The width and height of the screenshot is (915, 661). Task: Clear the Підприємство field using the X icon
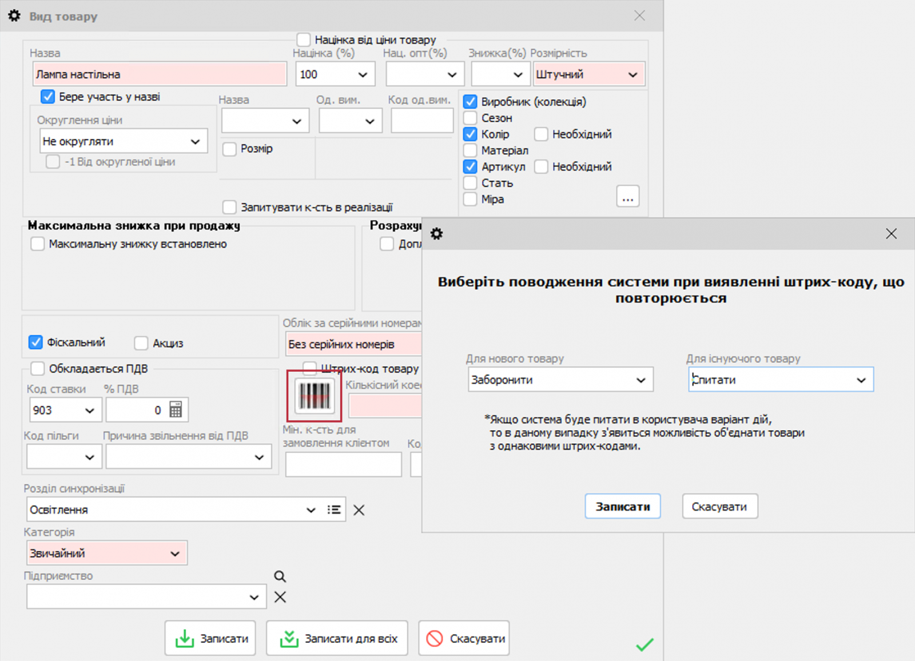click(x=280, y=596)
